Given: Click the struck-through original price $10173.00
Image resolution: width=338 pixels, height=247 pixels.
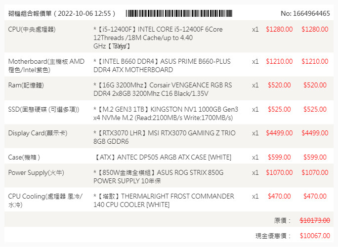Looking at the screenshot, I should pos(315,220).
